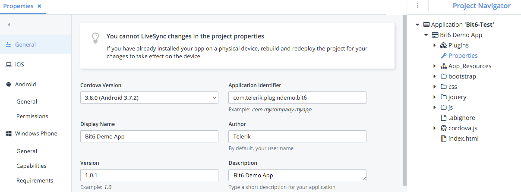The image size is (521, 192).
Task: Expand the cordova.js node
Action: pos(435,128)
